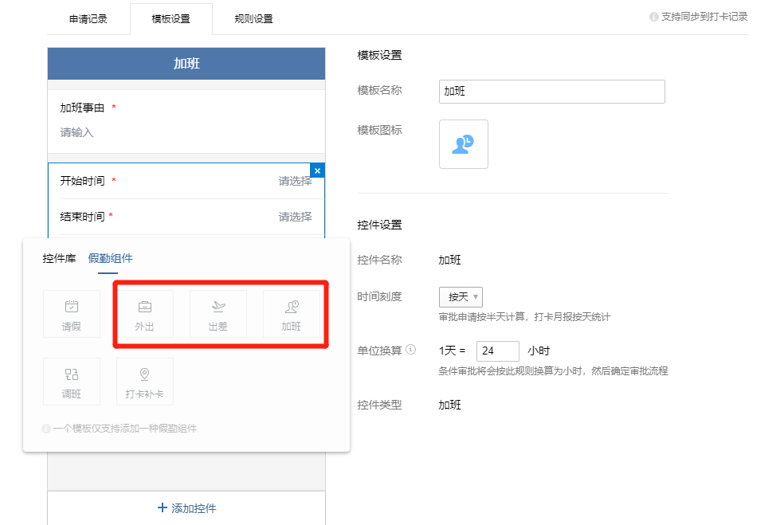
Task: Add the 出差 airplane component
Action: point(218,314)
